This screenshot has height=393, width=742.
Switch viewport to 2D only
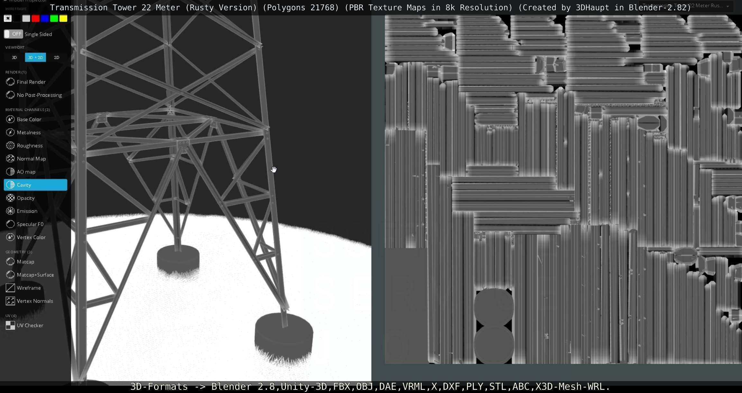(x=57, y=58)
